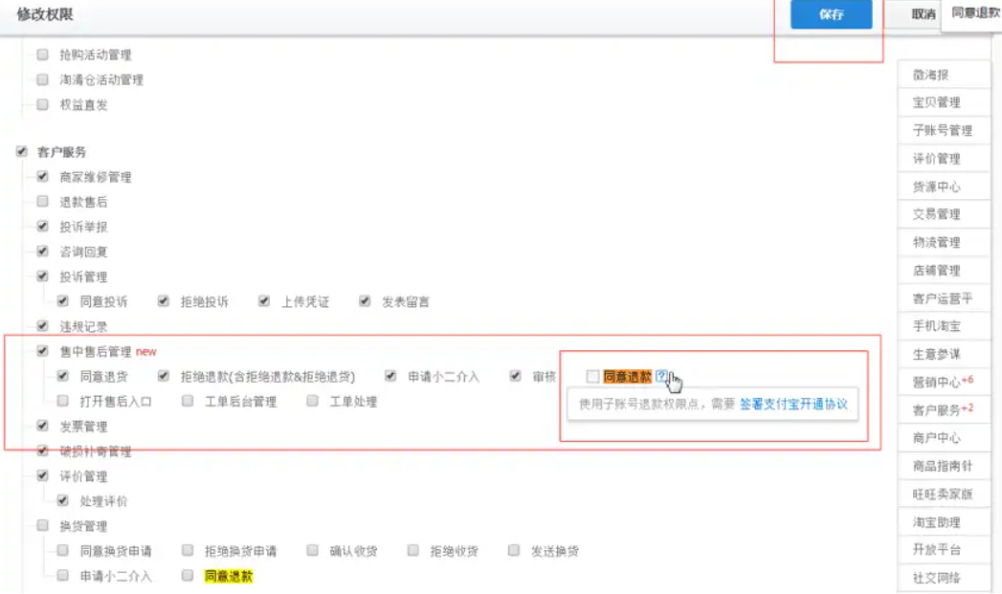The height and width of the screenshot is (594, 1002).
Task: Enable the 工单后台管理 checkbox
Action: pos(188,402)
